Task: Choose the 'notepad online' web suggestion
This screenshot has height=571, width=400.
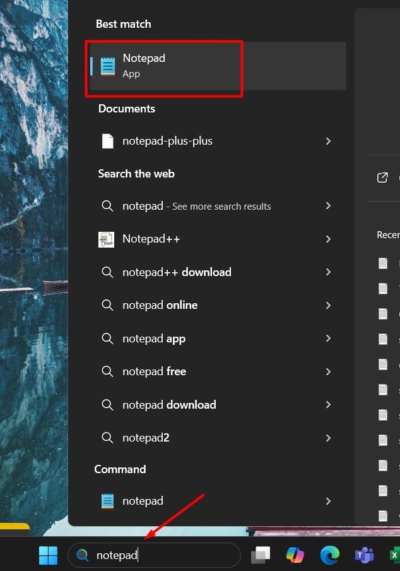Action: coord(218,305)
